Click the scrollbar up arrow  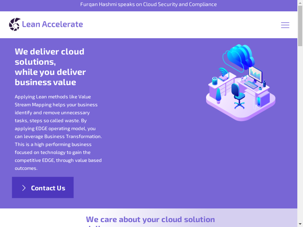point(300,3)
